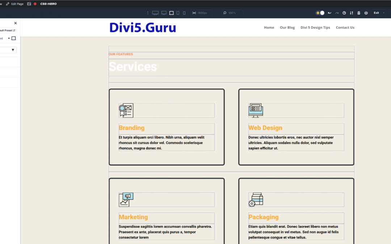
Task: Click the red status dot indicator
Action: pos(35,4)
